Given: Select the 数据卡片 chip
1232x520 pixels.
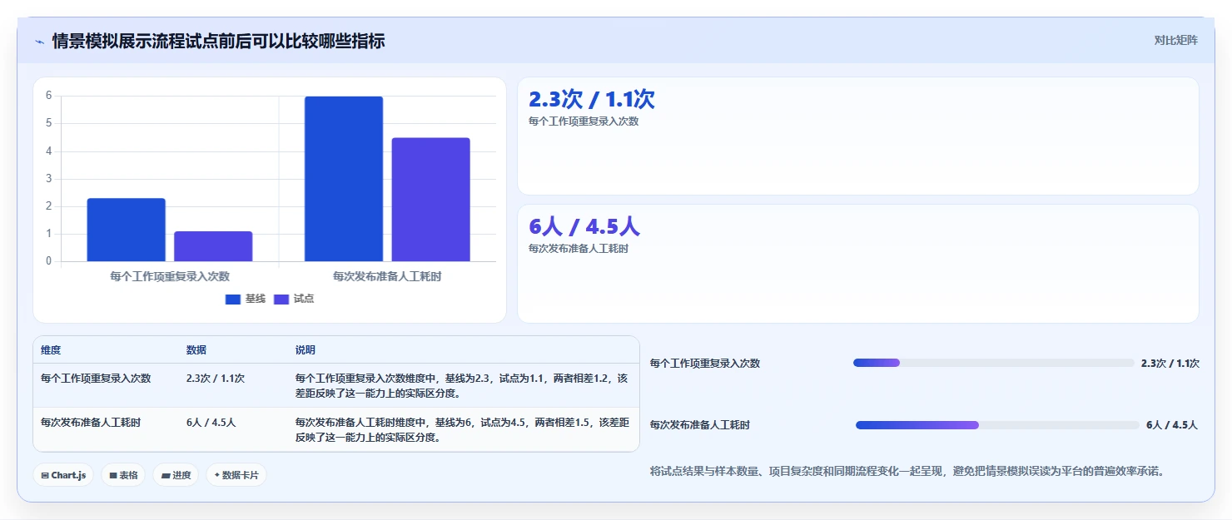Looking at the screenshot, I should (236, 475).
